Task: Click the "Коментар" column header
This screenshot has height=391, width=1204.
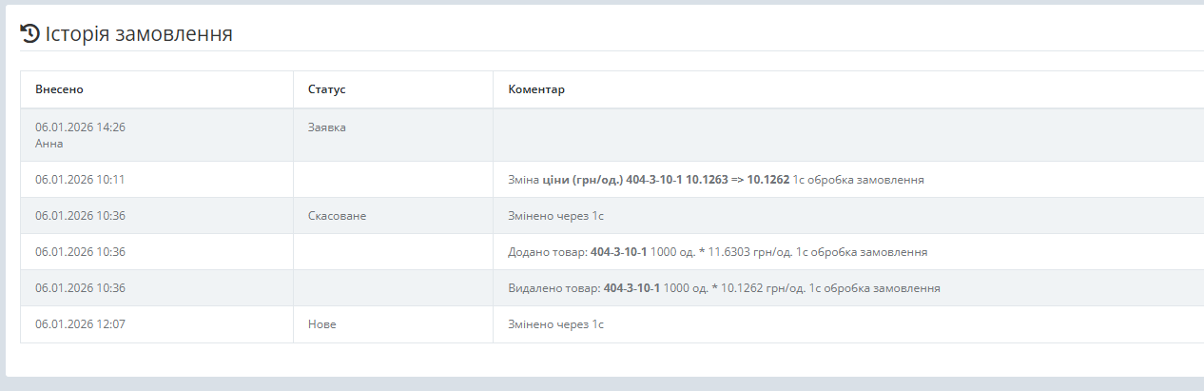Action: point(536,89)
